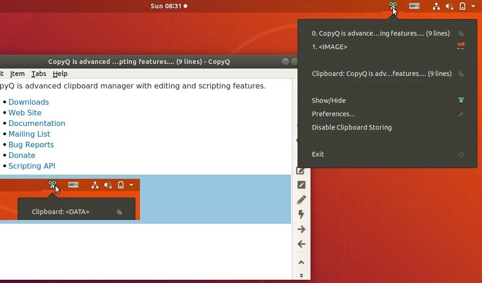This screenshot has width=482, height=283.
Task: Open Preferences... from the tray menu
Action: click(387, 114)
